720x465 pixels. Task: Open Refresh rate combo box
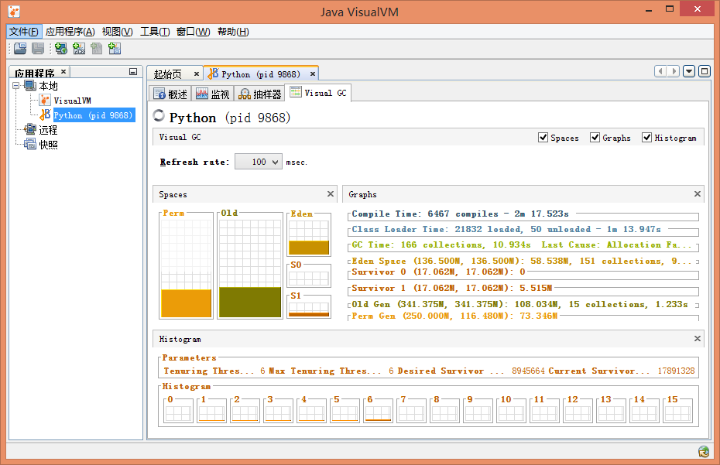tap(259, 162)
